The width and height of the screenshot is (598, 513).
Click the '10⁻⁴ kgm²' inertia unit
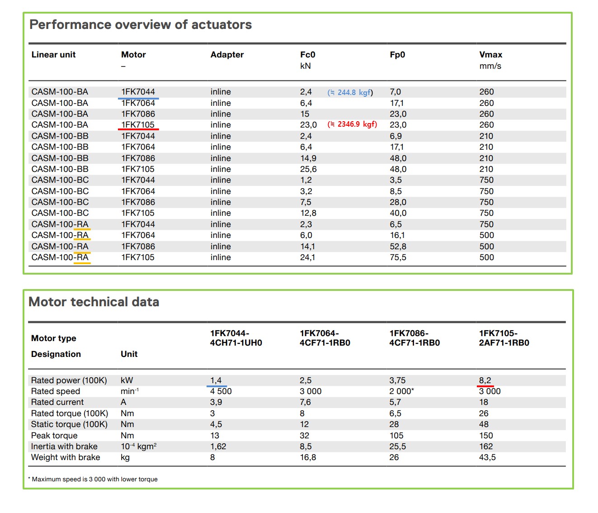pos(139,446)
